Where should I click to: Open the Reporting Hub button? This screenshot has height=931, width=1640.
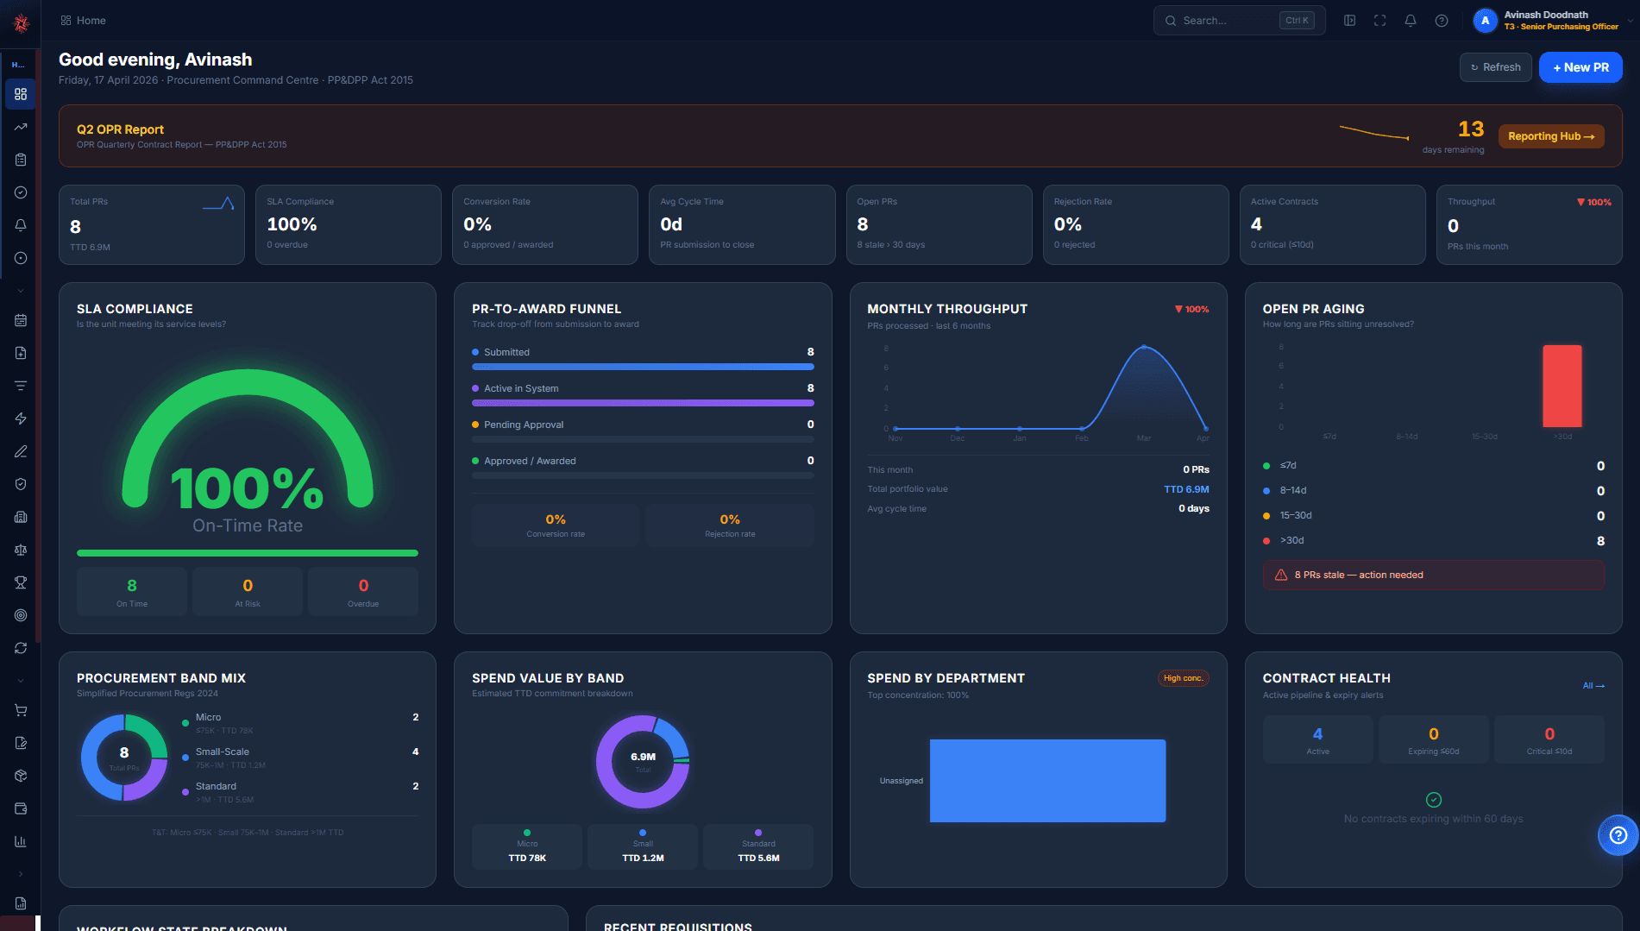coord(1551,136)
